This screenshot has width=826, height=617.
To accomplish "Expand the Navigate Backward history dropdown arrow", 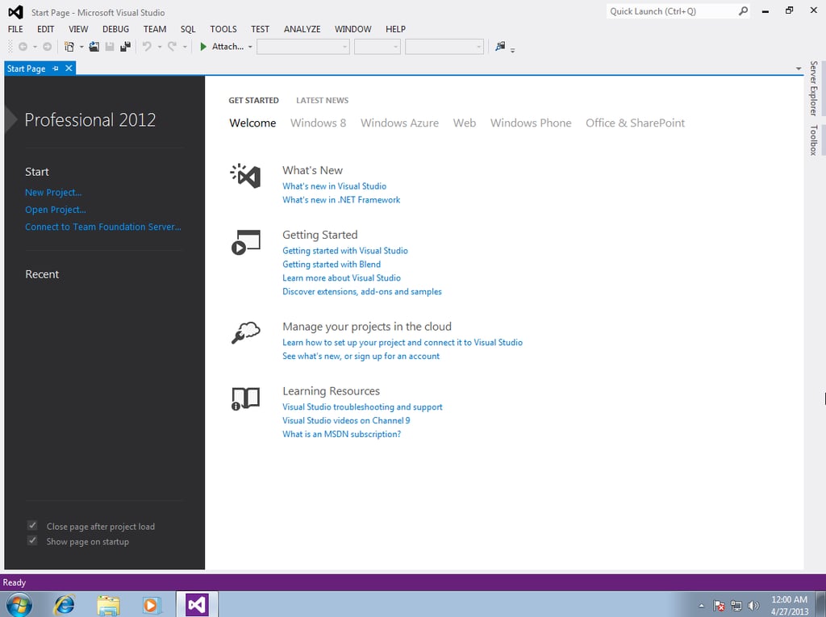I will (35, 47).
